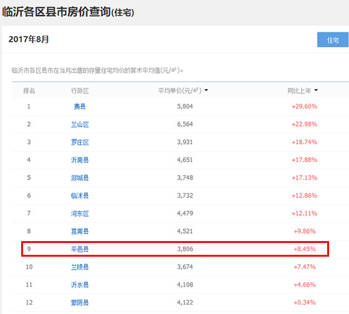Click the 行政区 column header
Viewport: 349px width, 314px height.
coord(80,91)
